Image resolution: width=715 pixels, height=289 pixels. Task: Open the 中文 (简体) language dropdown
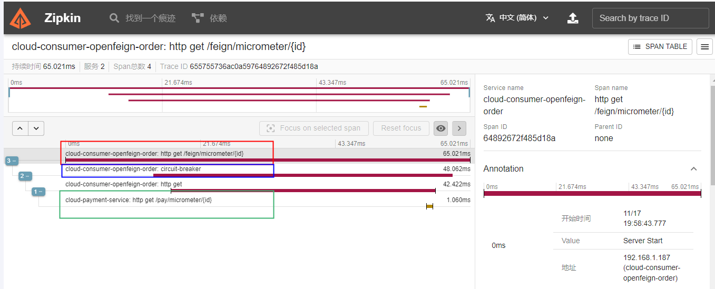[517, 18]
